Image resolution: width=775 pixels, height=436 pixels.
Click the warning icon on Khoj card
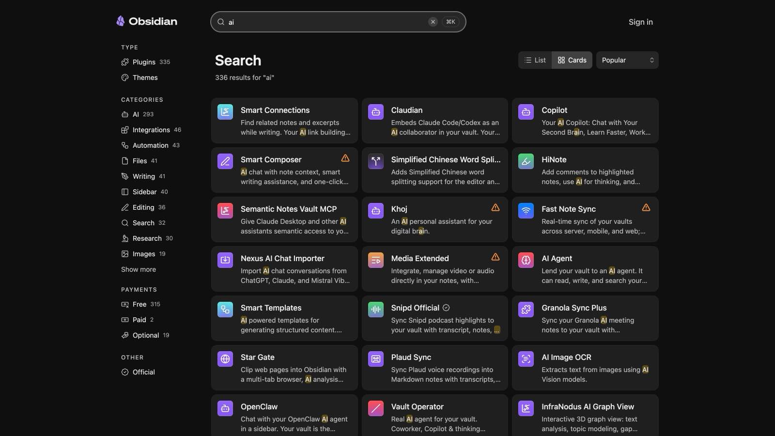point(496,207)
